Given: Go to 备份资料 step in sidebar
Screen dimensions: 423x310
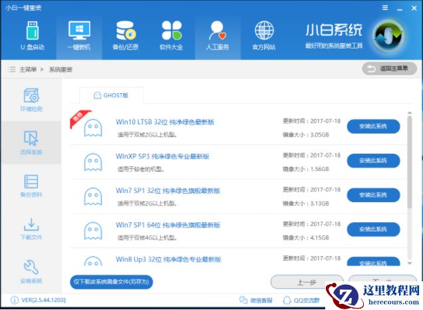Looking at the screenshot, I should [x=31, y=186].
